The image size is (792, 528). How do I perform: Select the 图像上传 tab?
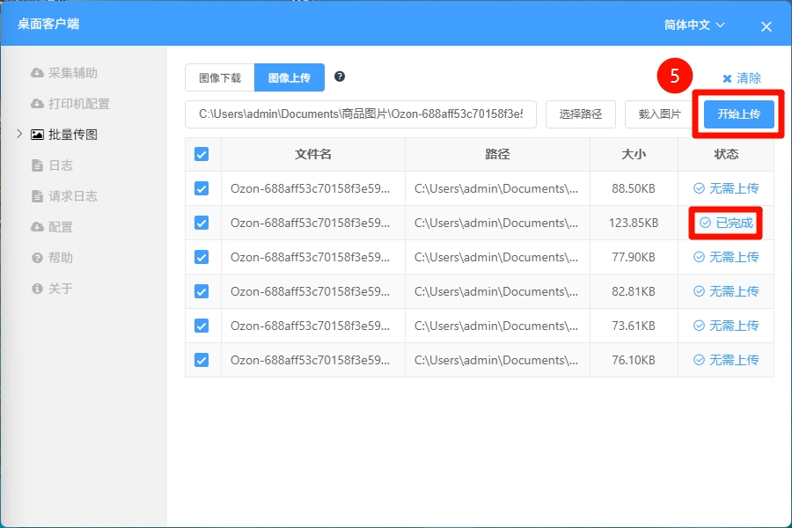coord(290,77)
